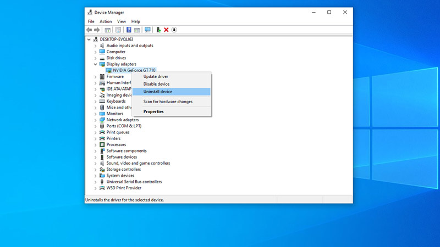Click the Device Manager title bar icon
Viewport: 440px width, 247px height.
[90, 12]
